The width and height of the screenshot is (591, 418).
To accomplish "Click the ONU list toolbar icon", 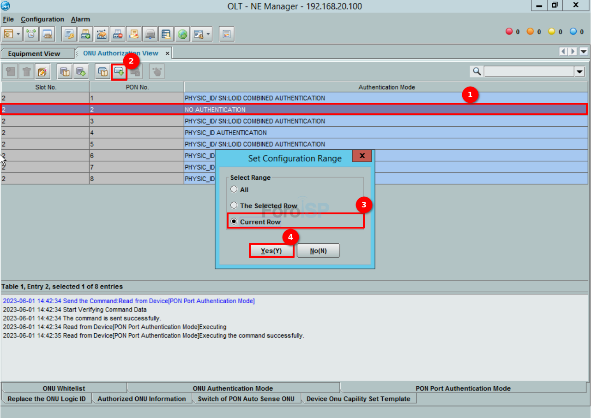I will click(48, 34).
